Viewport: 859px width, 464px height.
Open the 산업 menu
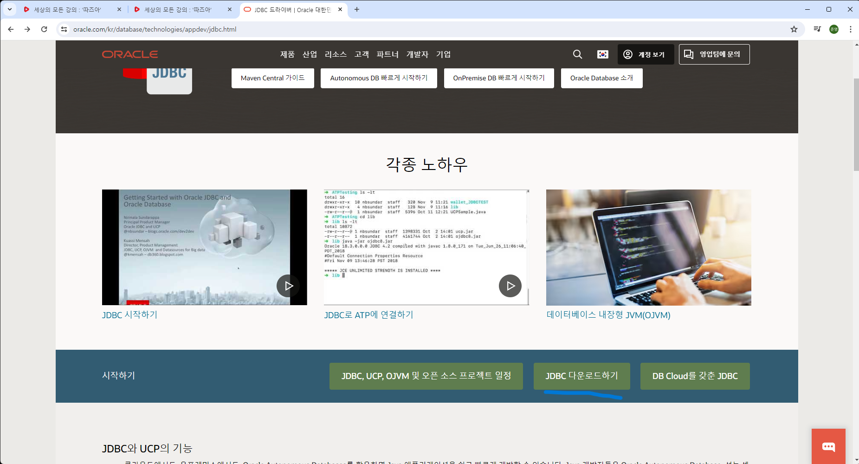(310, 54)
